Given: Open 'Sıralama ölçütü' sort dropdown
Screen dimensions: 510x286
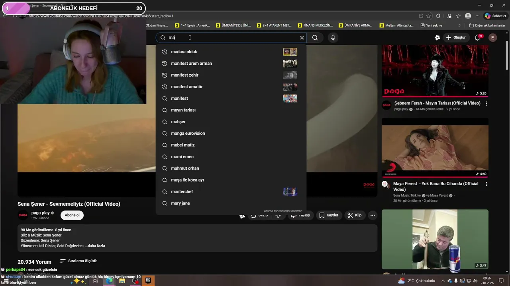Looking at the screenshot, I should tap(79, 261).
